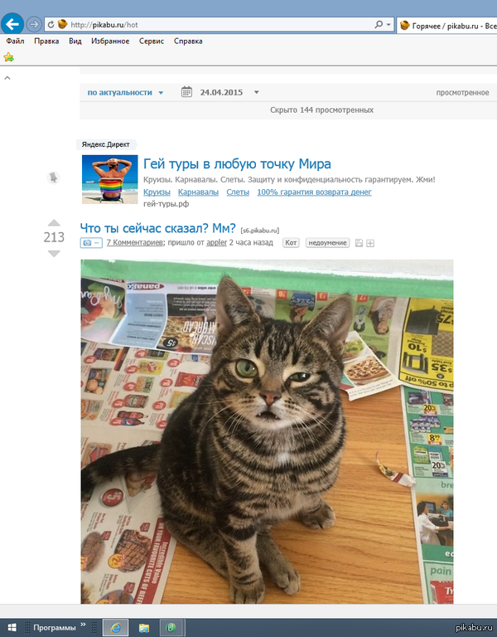Click the Гей туры в любую точку Мира ad title

tap(237, 163)
